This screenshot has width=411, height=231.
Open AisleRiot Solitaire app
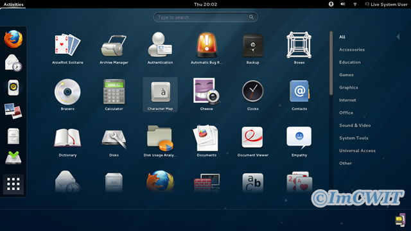pyautogui.click(x=67, y=49)
